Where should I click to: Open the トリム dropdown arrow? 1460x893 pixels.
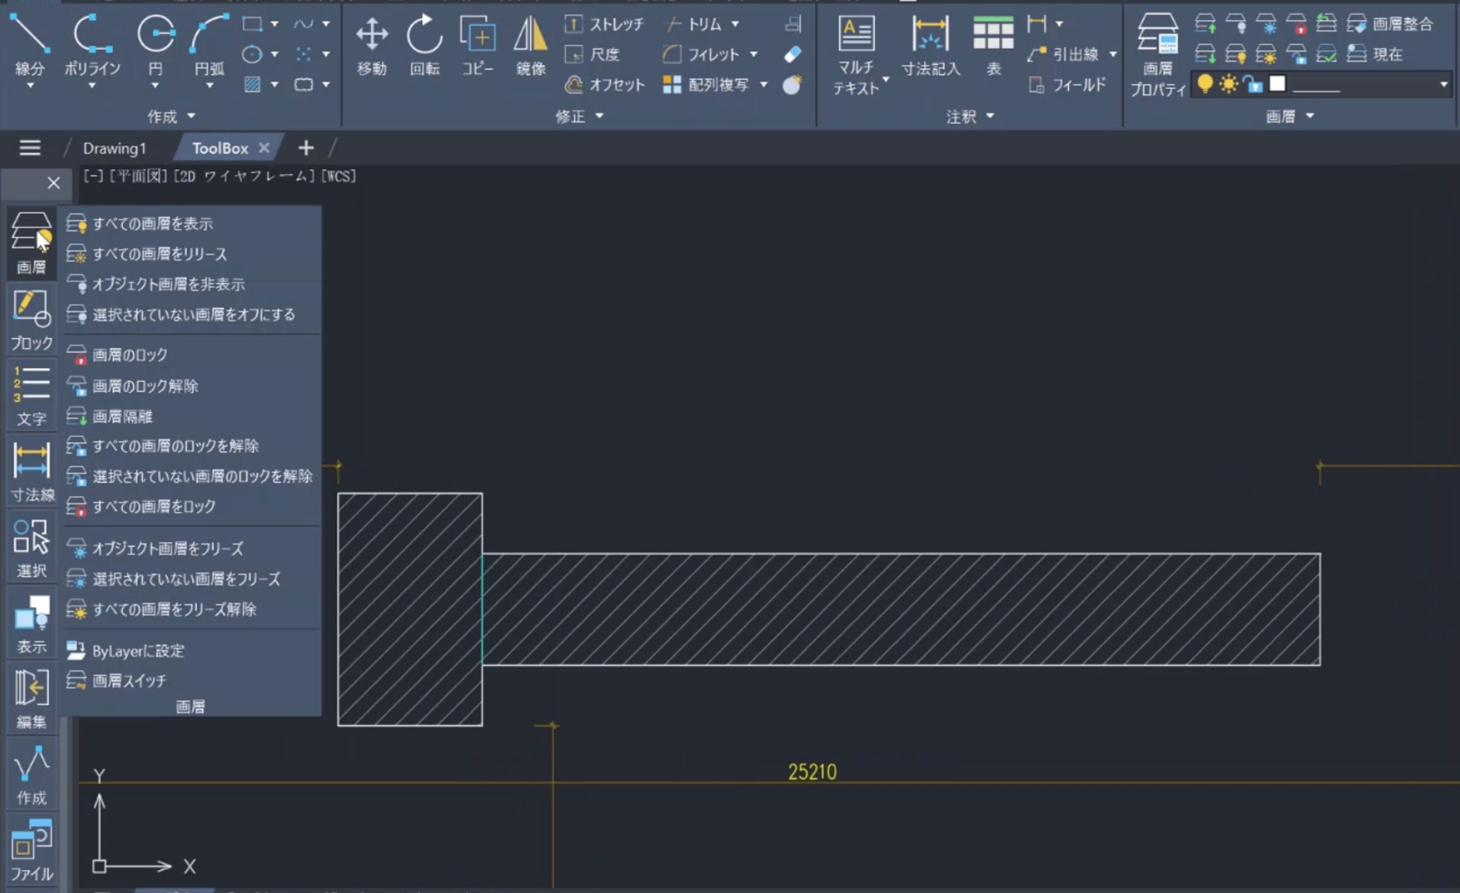[736, 24]
